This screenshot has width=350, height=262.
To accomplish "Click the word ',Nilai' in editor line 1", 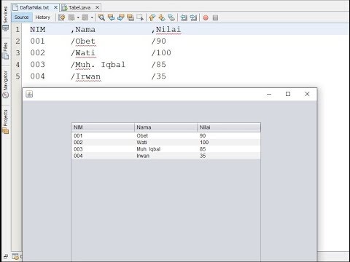I will 166,30.
